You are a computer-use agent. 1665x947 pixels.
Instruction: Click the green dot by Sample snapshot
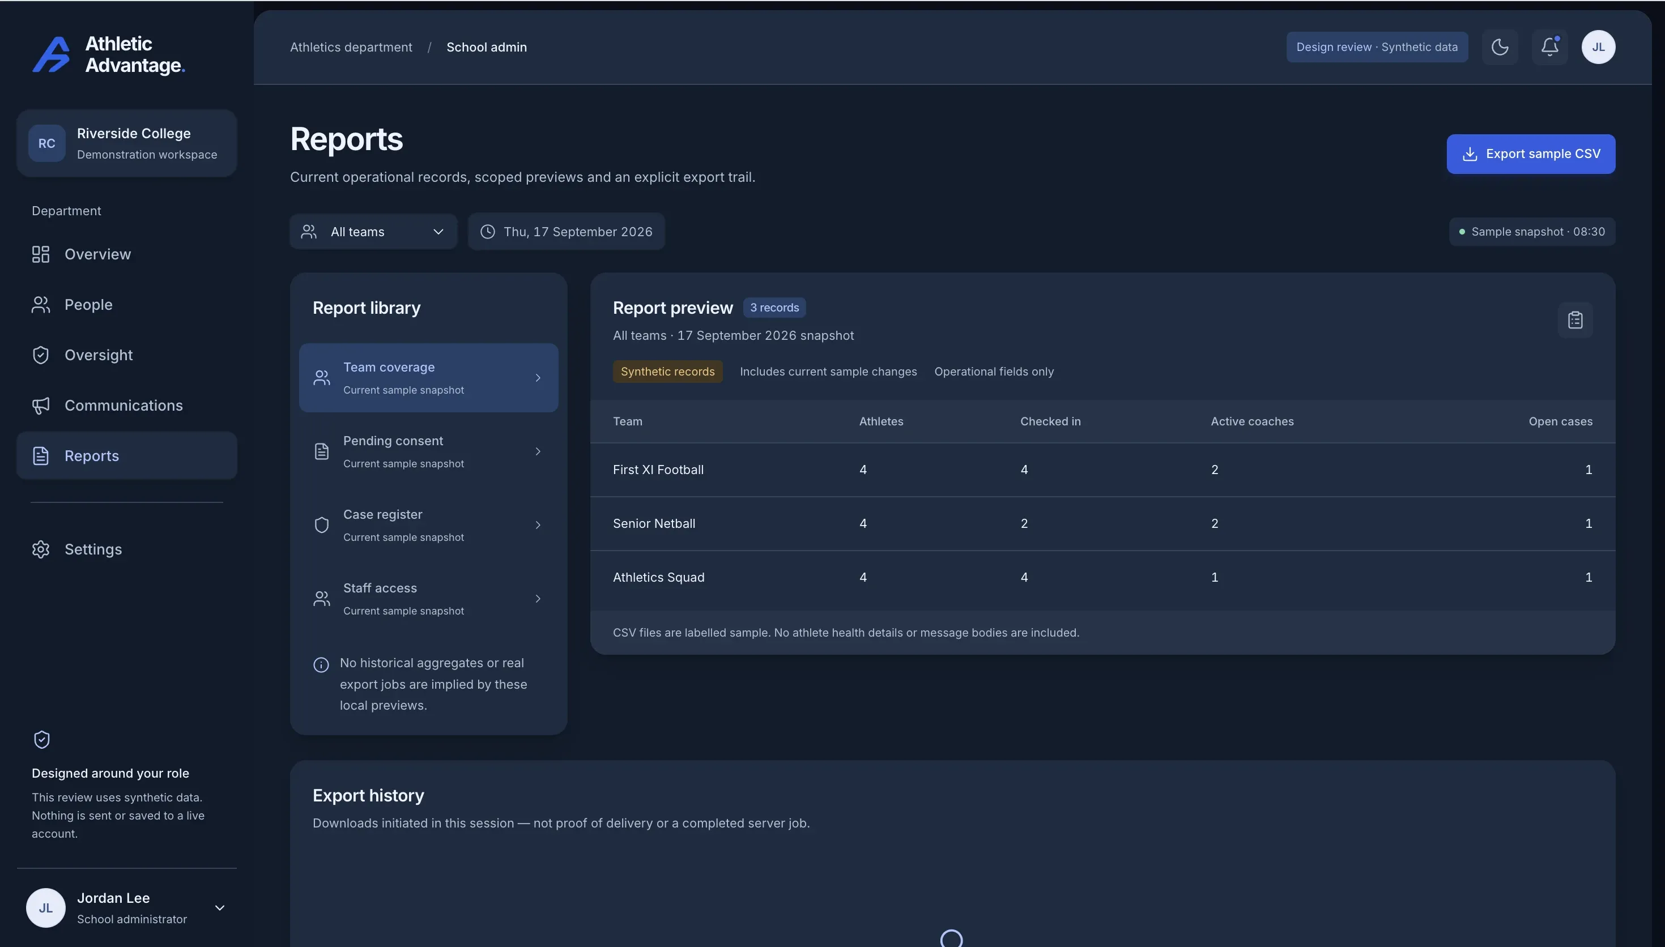coord(1462,232)
